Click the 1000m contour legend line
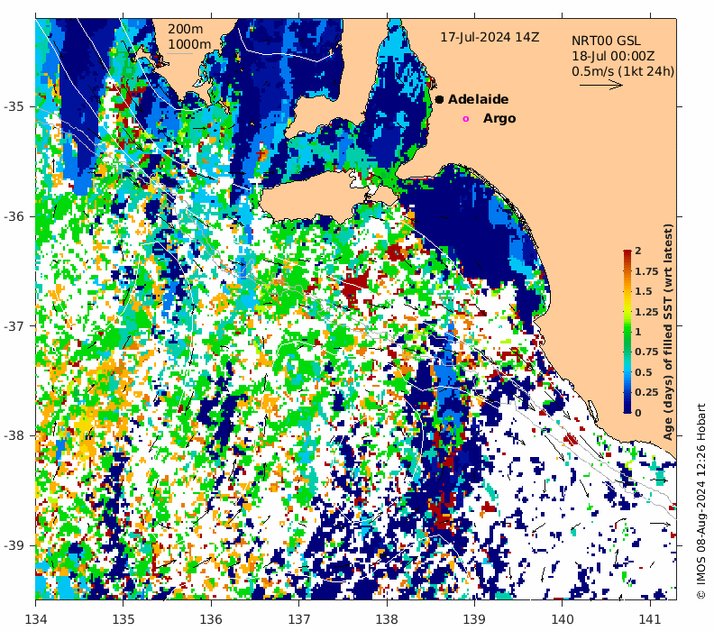The height and width of the screenshot is (631, 714). [179, 54]
